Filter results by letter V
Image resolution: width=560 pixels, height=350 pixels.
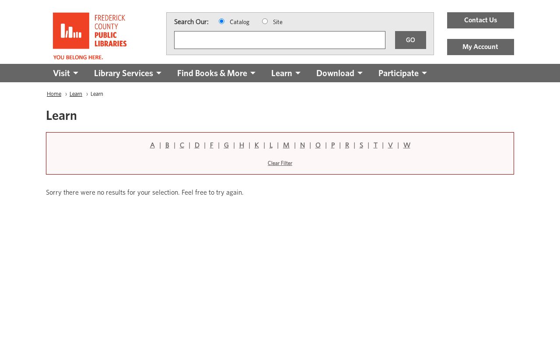pyautogui.click(x=390, y=145)
